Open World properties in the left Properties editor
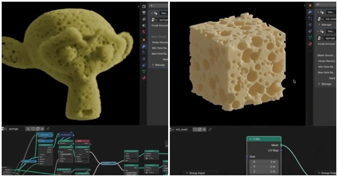 144,32
